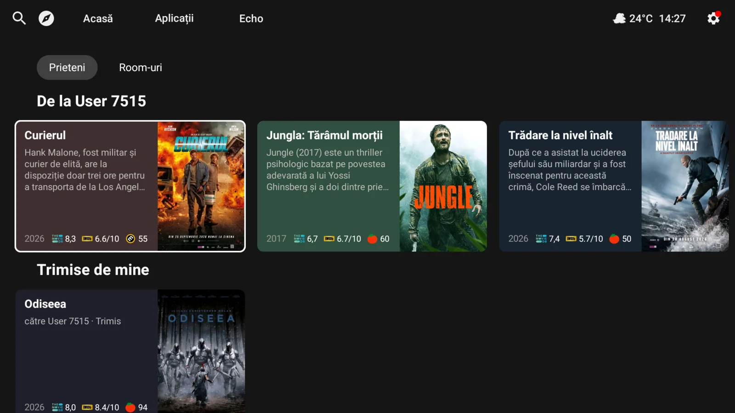
Task: Click TMDB icon on Curierul card
Action: [57, 239]
